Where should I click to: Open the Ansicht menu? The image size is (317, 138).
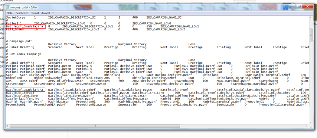click(x=46, y=13)
